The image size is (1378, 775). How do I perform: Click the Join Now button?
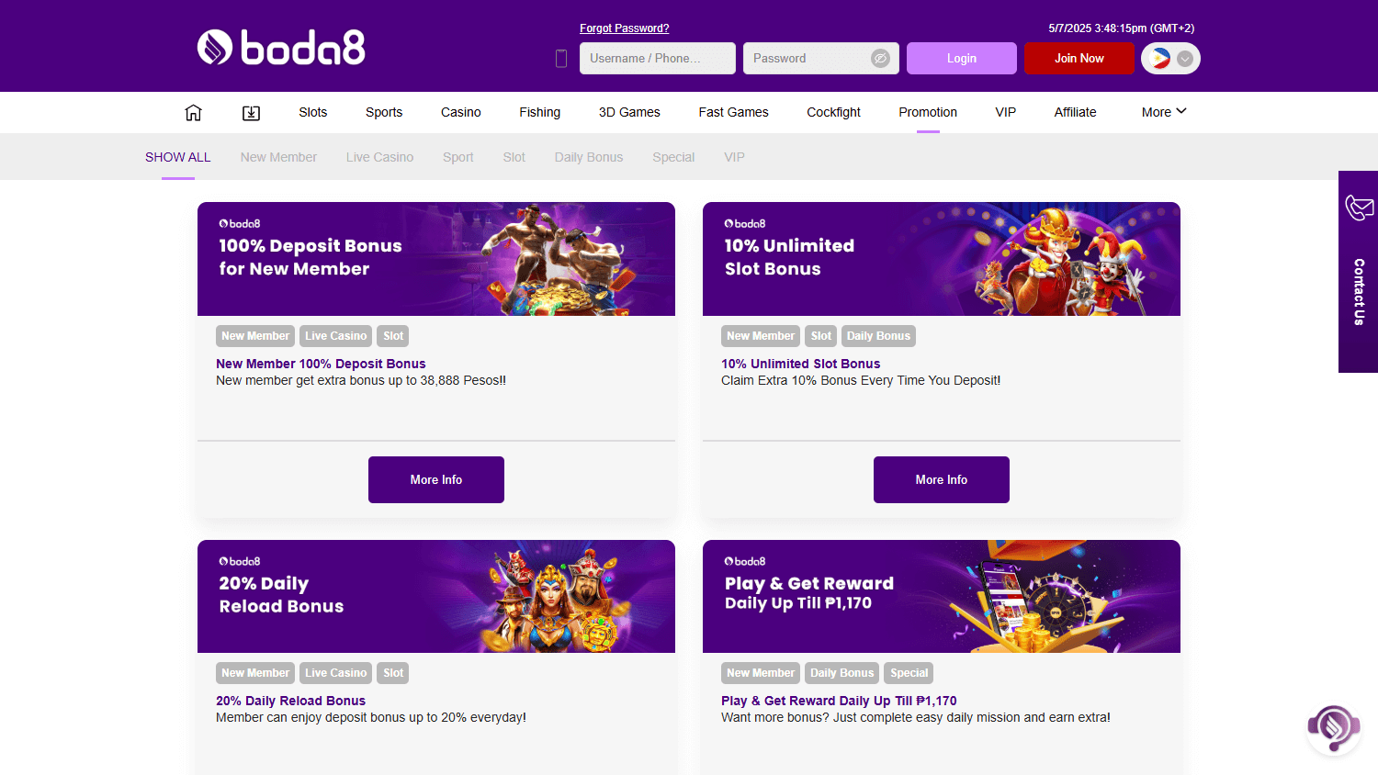coord(1079,58)
